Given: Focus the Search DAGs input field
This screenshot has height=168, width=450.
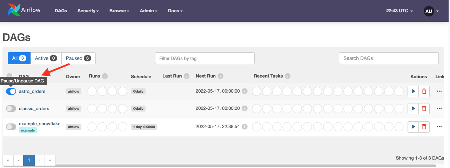Looking at the screenshot, I should pos(389,58).
